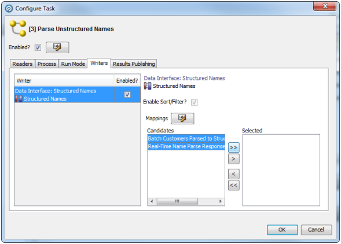Select the Writers tab
Screen dimensions: 341x244
tap(99, 63)
